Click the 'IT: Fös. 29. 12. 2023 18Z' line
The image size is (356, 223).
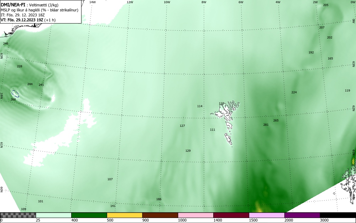point(23,15)
